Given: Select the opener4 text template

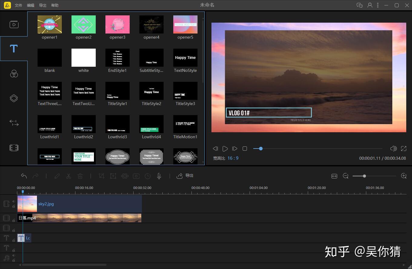Looking at the screenshot, I should (151, 24).
